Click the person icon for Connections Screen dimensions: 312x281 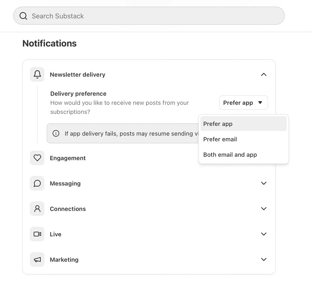37,208
